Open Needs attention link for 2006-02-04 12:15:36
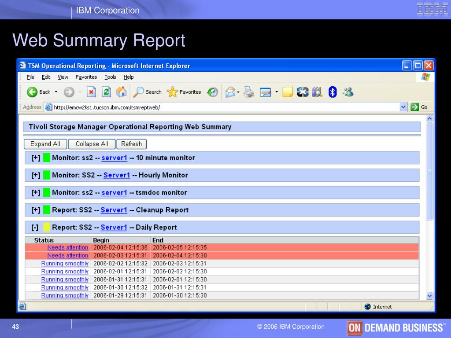 67,247
